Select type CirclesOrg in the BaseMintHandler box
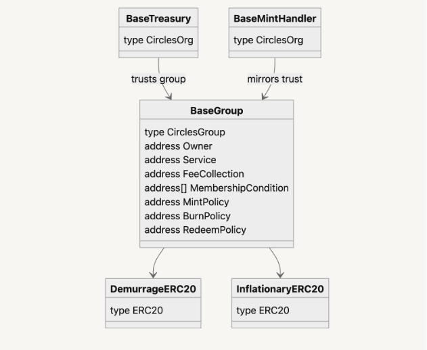The image size is (427, 350). (268, 40)
